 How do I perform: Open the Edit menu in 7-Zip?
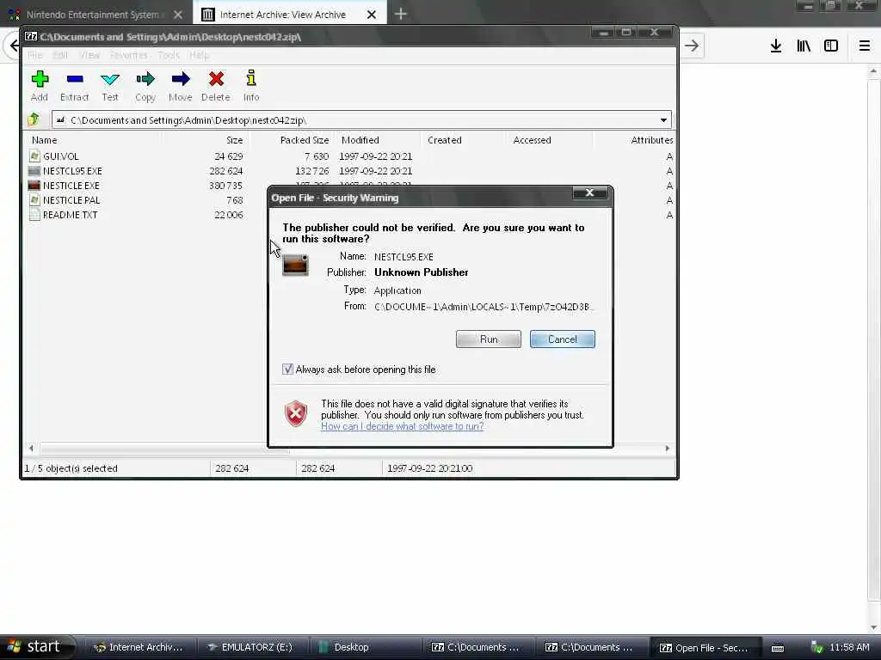(x=60, y=55)
